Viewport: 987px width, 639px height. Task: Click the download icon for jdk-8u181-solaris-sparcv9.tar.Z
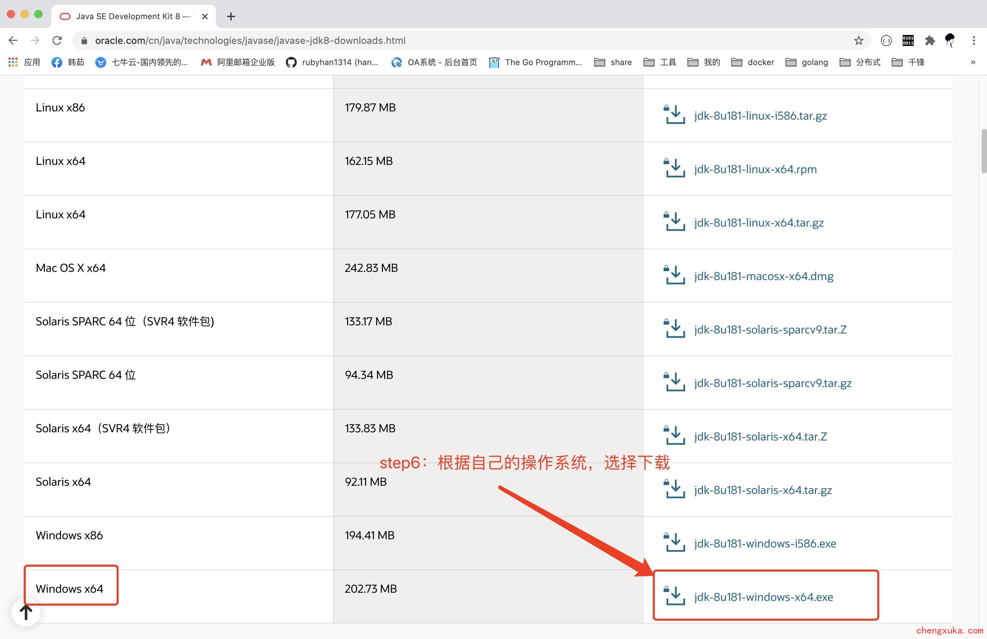click(674, 329)
